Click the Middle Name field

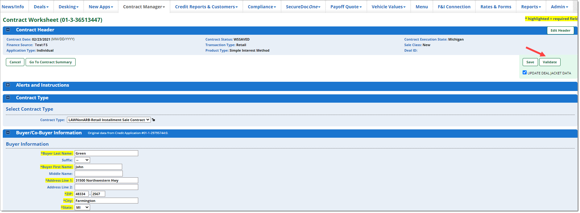[99, 174]
